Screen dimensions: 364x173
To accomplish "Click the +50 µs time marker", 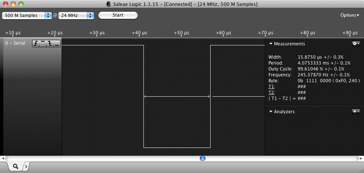I will coord(181,33).
